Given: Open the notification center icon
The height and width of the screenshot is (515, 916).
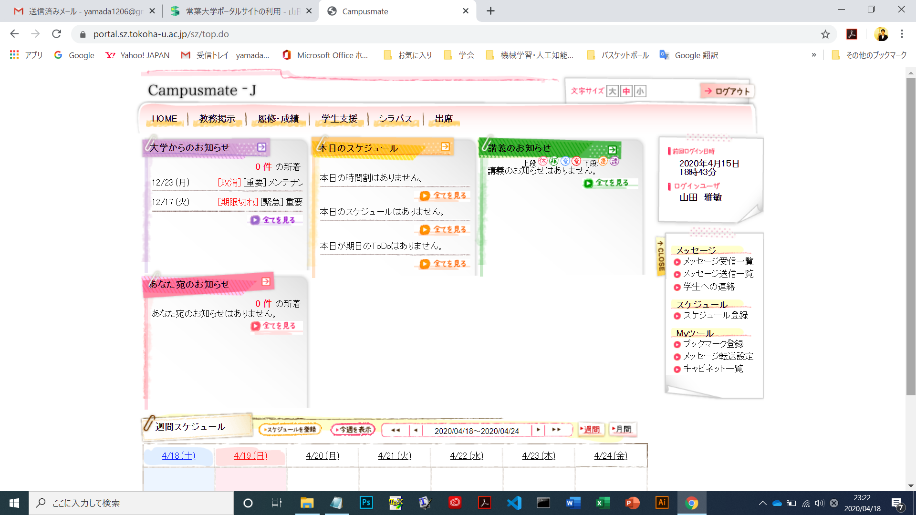Looking at the screenshot, I should 897,503.
